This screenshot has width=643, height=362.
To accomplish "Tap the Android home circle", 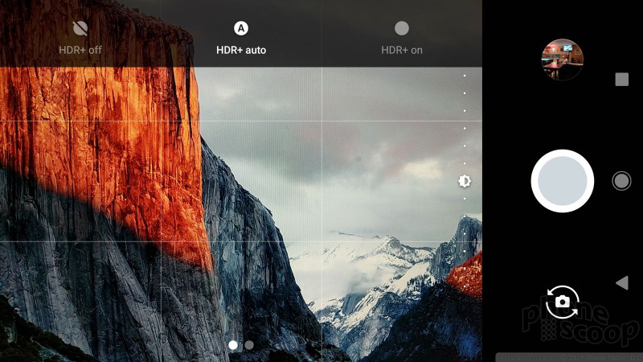I will click(x=621, y=181).
